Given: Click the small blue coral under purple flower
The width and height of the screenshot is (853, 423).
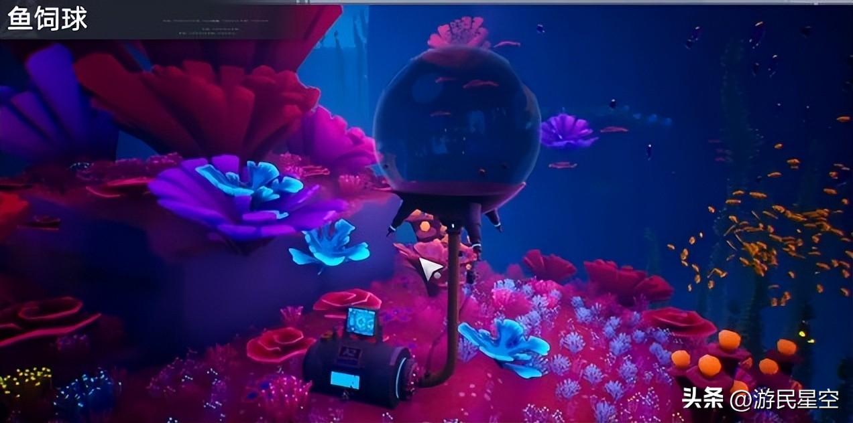Looking at the screenshot, I should pyautogui.click(x=329, y=244).
